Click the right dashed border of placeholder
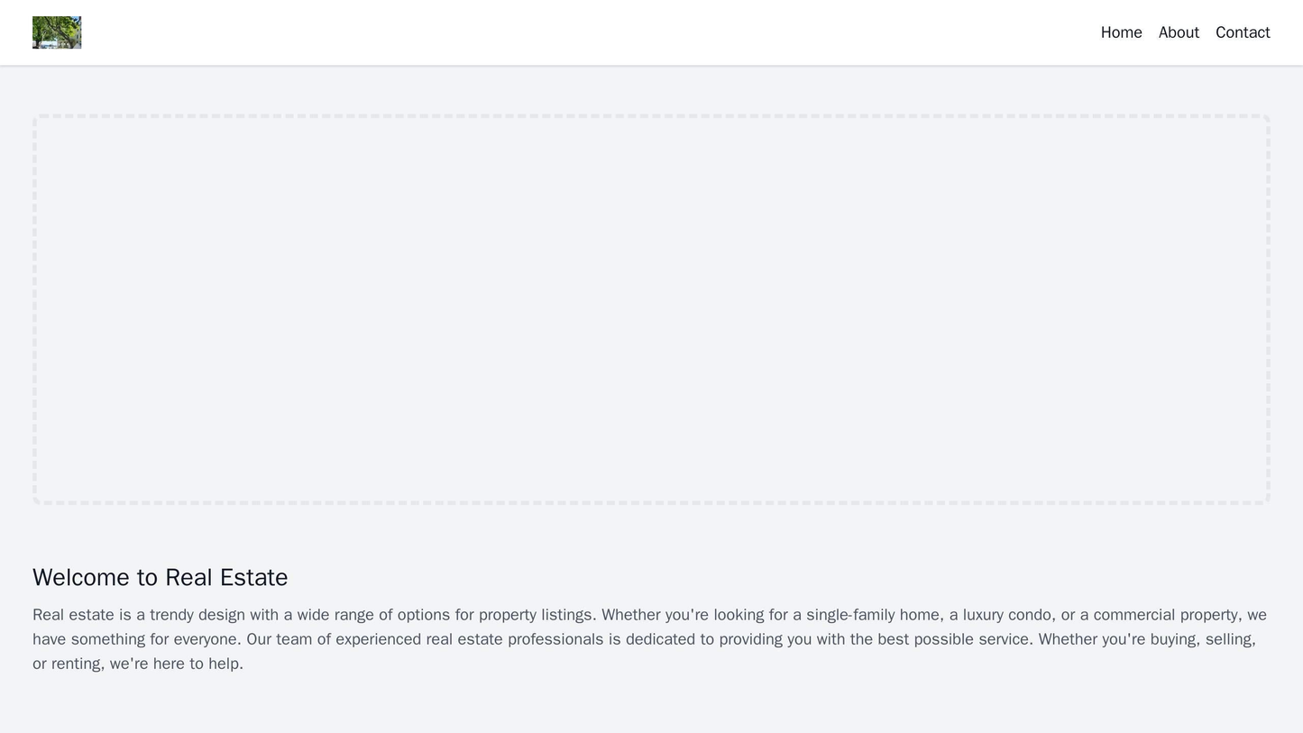 tap(1268, 309)
